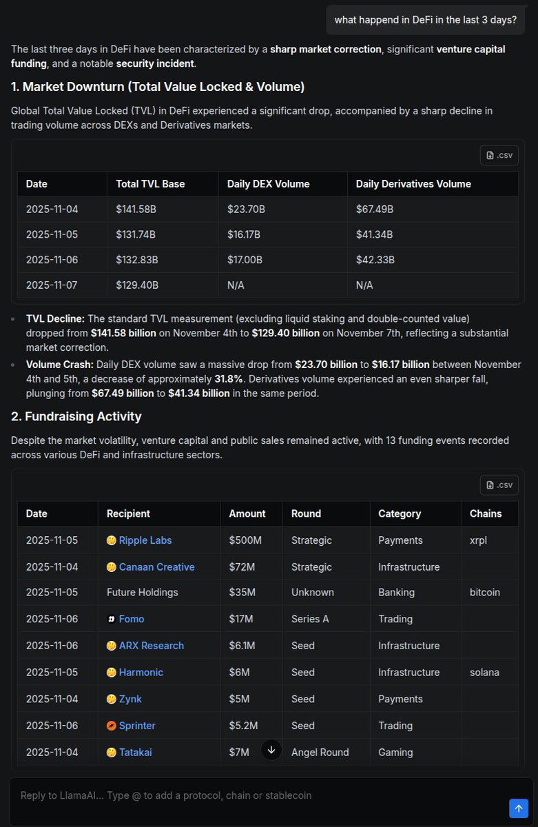
Task: Click the $41.34B derivatives volume cell
Action: [433, 234]
